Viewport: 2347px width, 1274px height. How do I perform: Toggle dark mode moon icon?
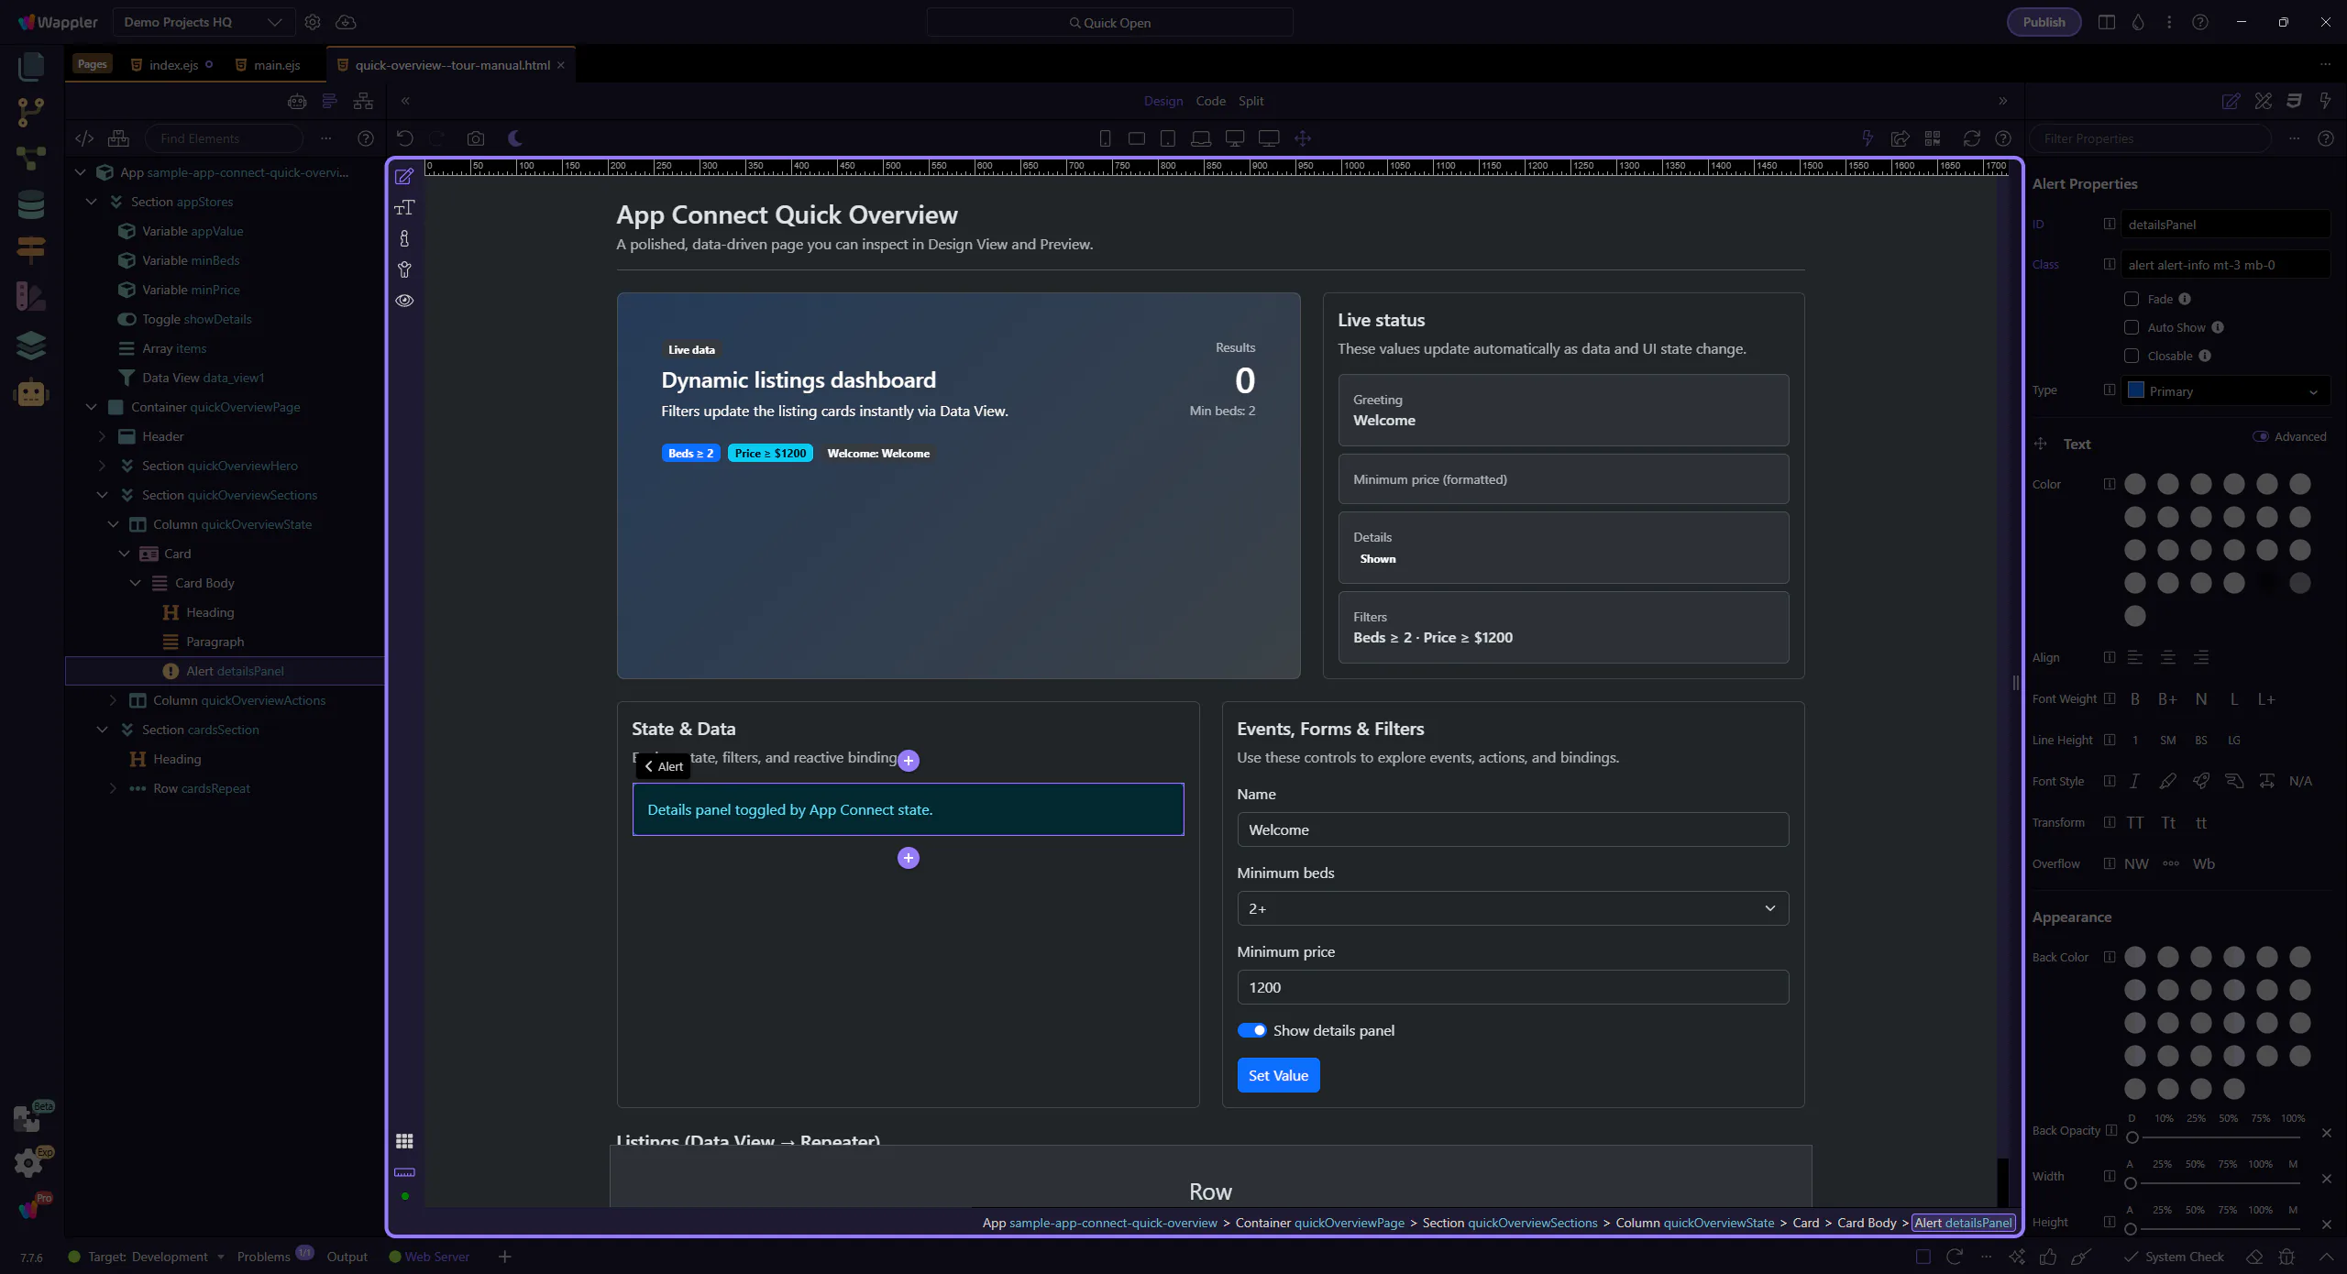click(515, 138)
